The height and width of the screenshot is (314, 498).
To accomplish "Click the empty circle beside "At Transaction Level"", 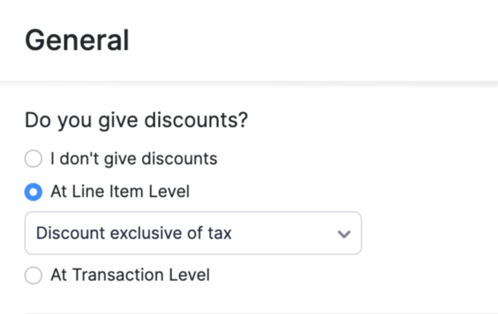I will (33, 275).
